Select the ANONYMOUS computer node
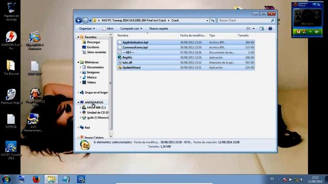The image size is (328, 184). pos(94,102)
